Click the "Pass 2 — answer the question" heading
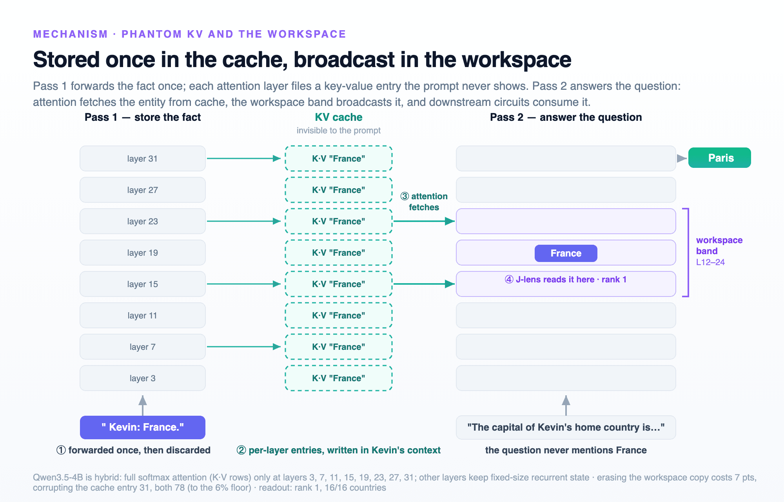The image size is (784, 502). click(566, 117)
